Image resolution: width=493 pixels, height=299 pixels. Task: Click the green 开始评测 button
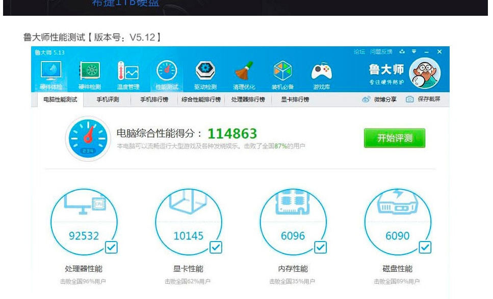[395, 138]
